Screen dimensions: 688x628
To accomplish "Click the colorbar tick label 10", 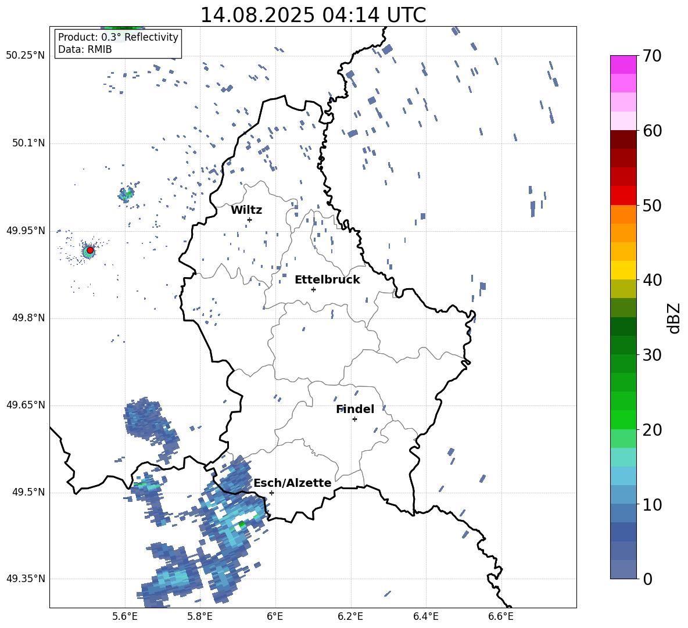I will [652, 505].
